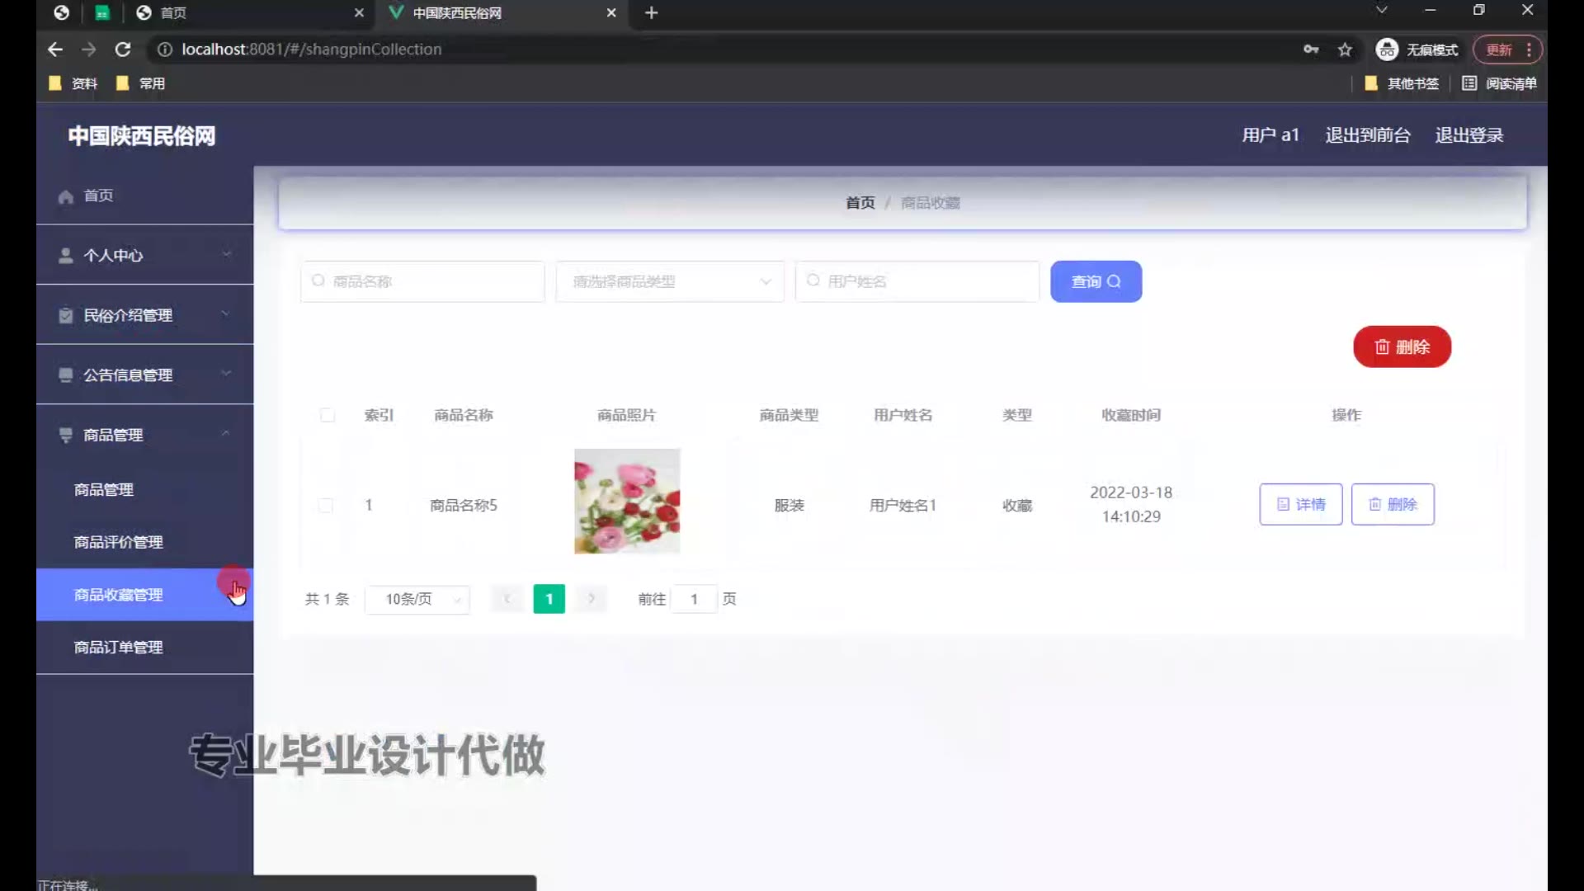
Task: Click the blue 查询 search button
Action: click(x=1096, y=281)
